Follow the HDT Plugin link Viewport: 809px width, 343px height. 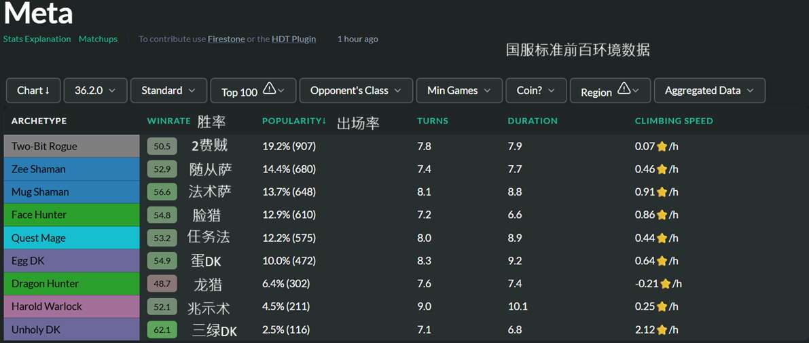pos(293,39)
